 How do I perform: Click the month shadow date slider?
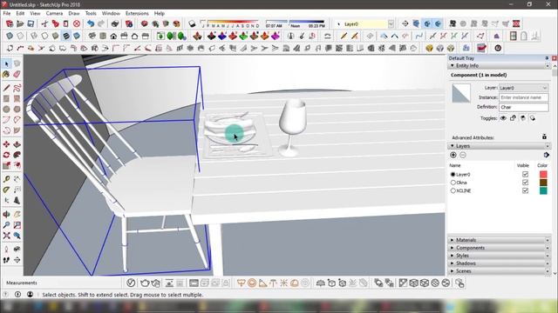click(230, 23)
